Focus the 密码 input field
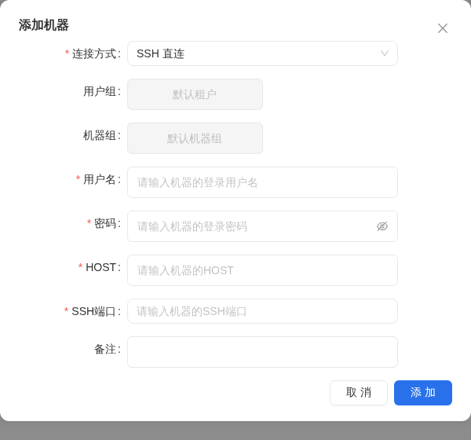Viewport: 471px width, 440px height. (262, 226)
